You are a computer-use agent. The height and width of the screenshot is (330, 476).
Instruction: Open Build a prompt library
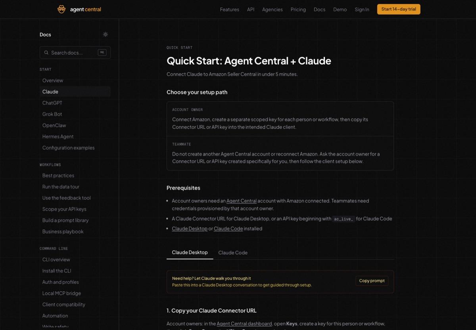(75, 220)
